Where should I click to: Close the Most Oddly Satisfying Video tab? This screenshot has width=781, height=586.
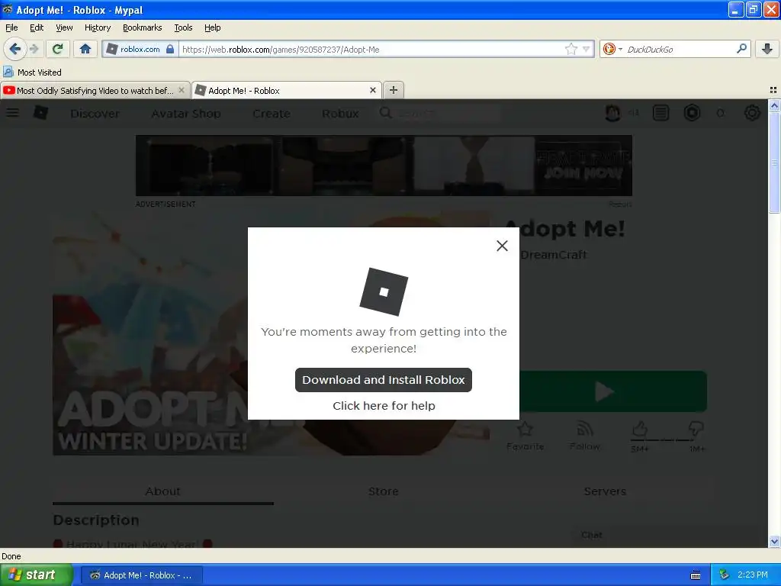pos(182,90)
